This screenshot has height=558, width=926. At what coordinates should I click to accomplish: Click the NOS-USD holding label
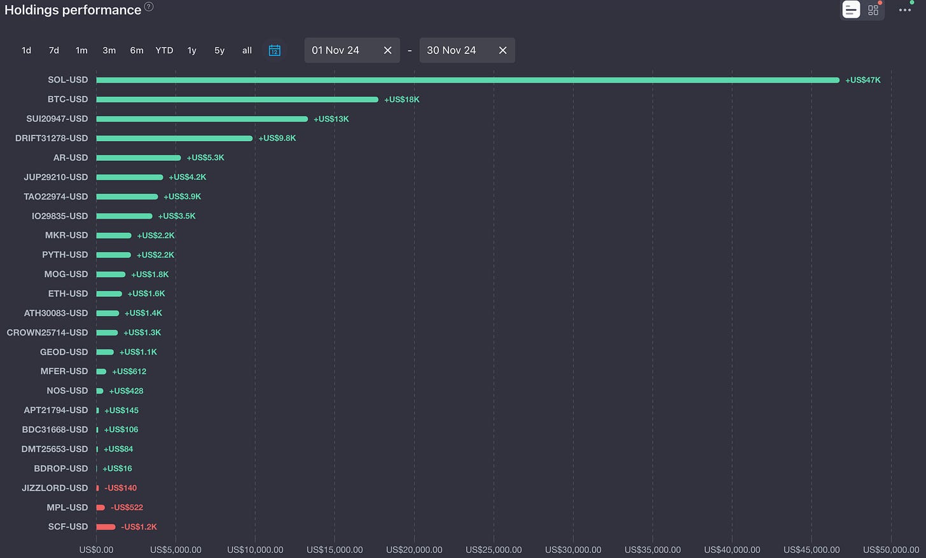point(67,391)
